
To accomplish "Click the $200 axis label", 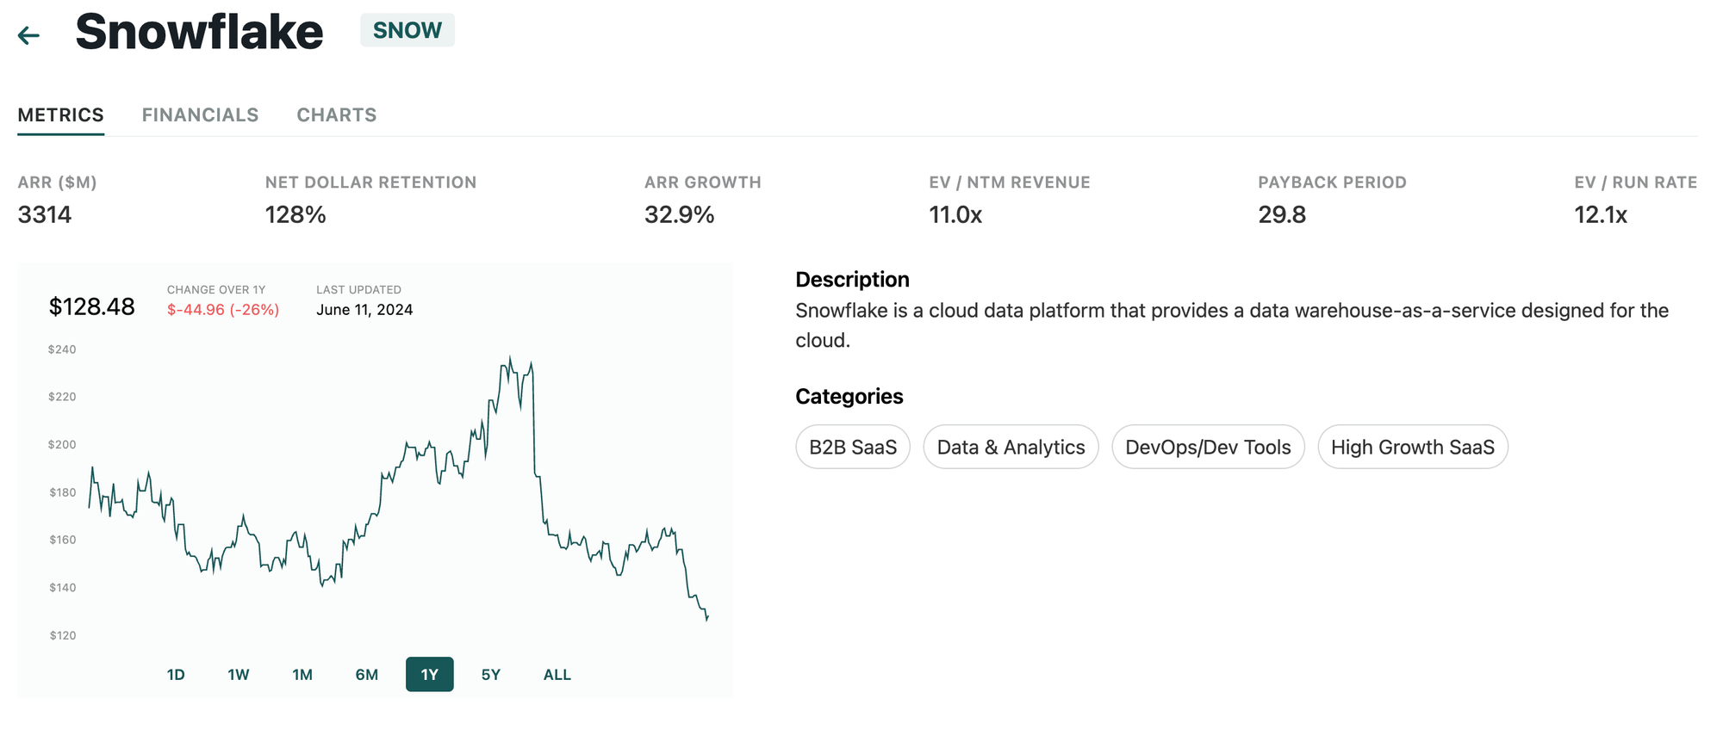I will click(62, 445).
